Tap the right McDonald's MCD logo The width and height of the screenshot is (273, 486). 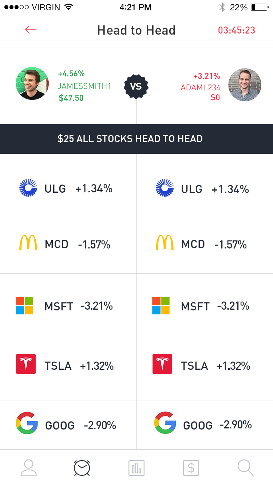[165, 243]
